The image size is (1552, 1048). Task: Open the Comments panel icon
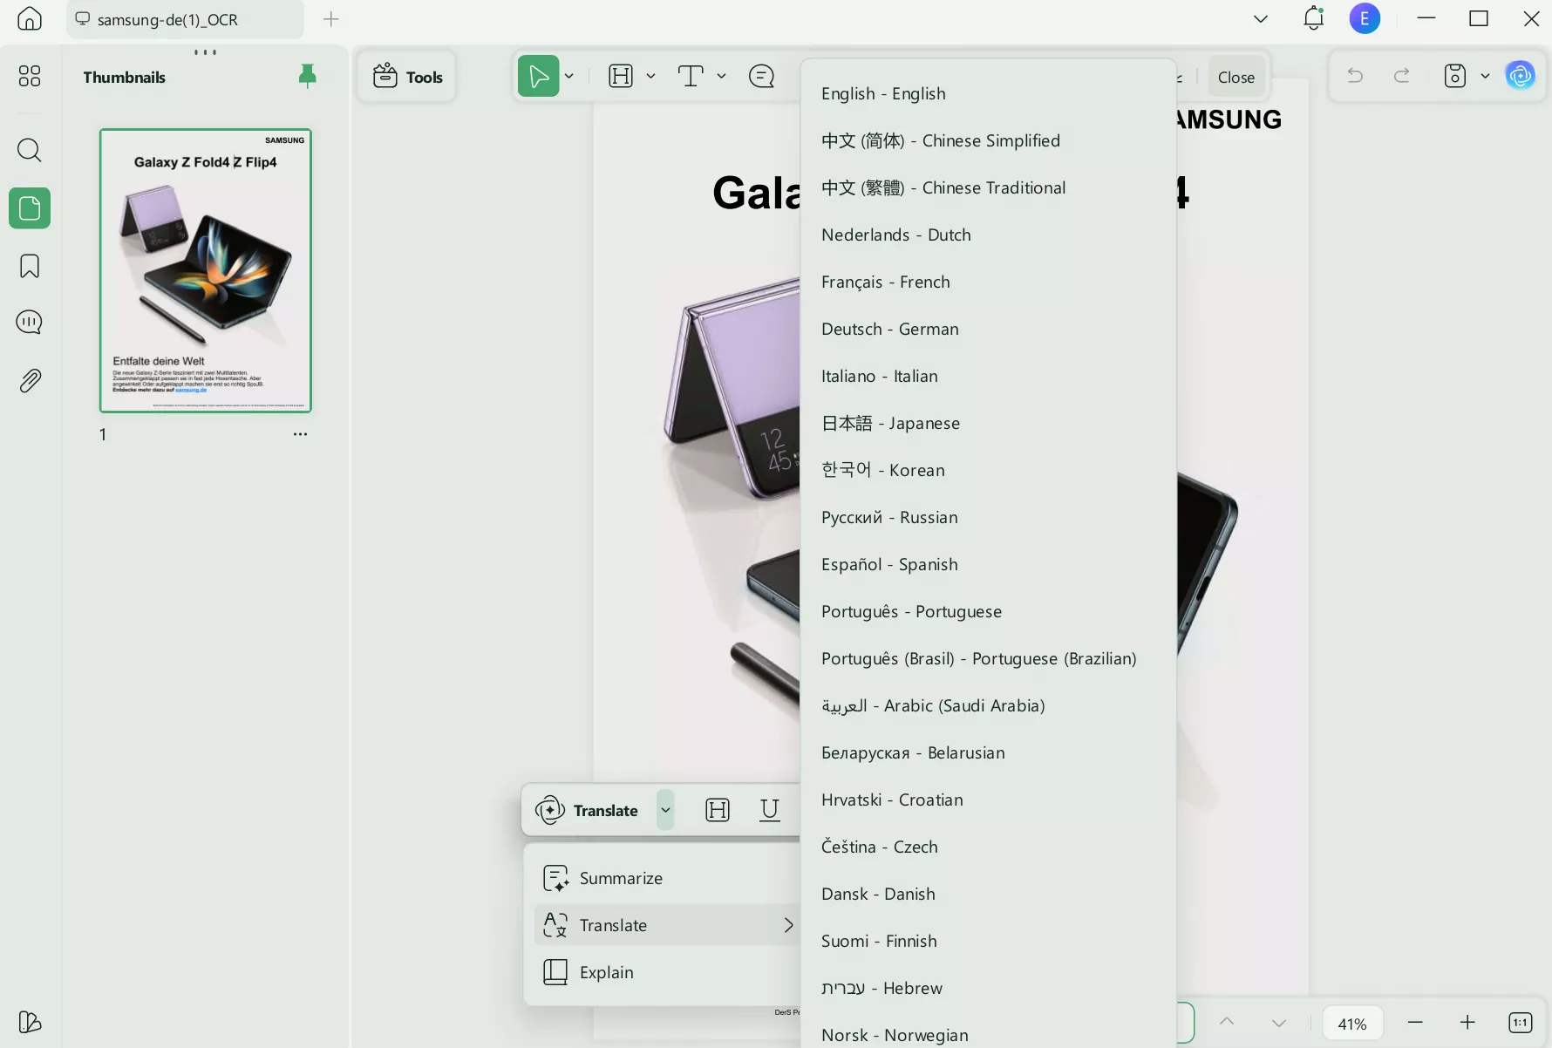(30, 323)
